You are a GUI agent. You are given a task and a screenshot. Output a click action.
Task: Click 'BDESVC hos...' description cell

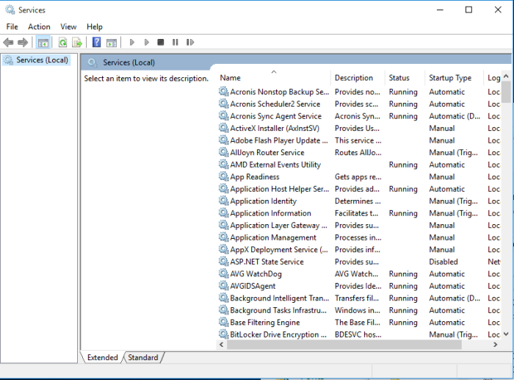(358, 334)
